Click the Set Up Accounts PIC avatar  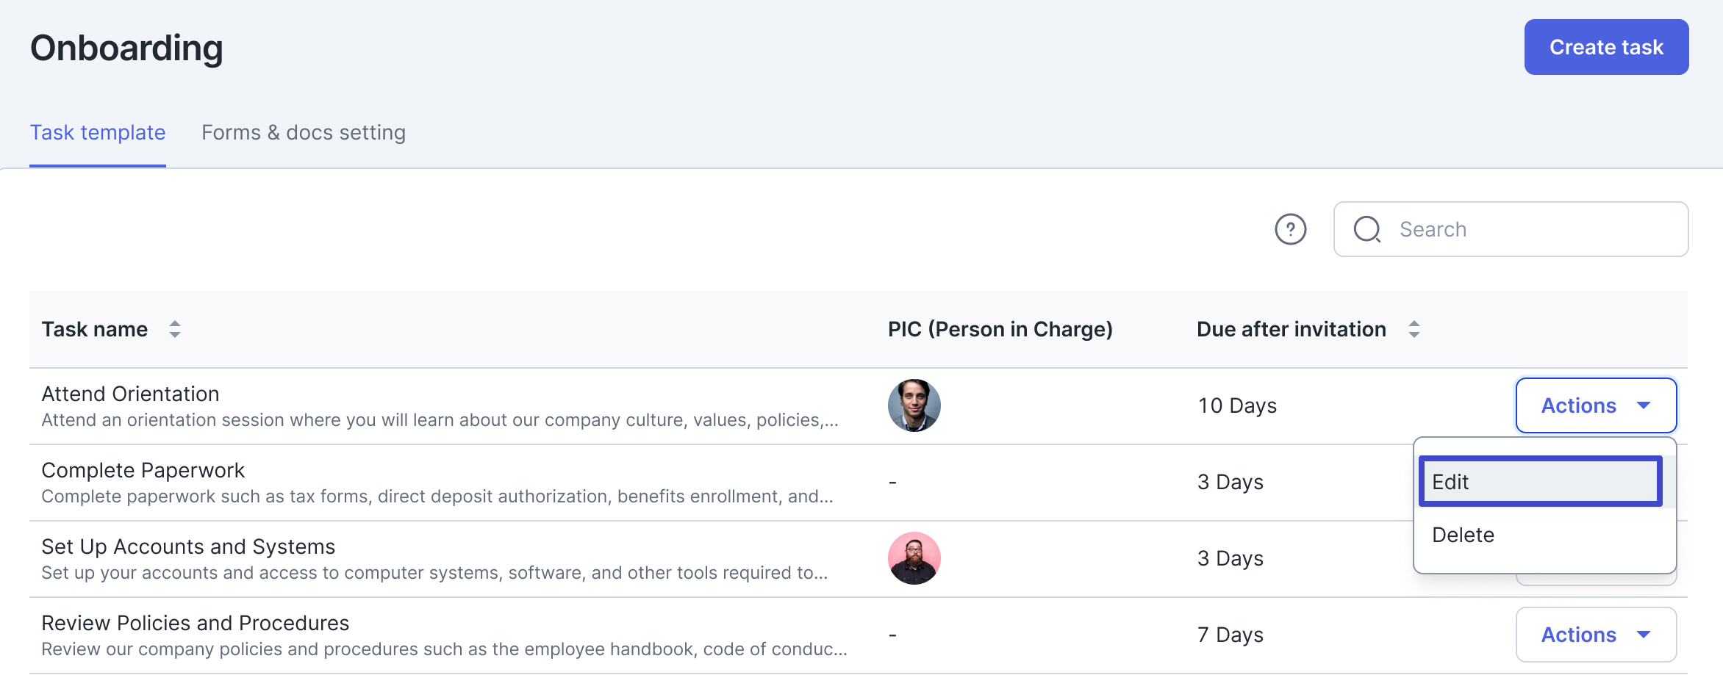914,558
